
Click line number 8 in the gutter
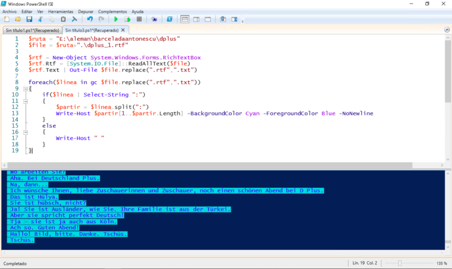click(17, 83)
